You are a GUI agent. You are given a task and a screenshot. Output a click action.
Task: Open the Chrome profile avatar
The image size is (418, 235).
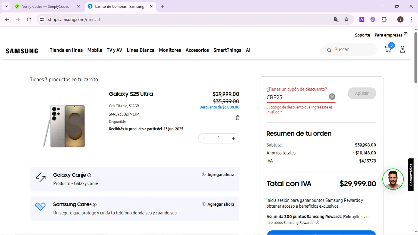click(400, 20)
